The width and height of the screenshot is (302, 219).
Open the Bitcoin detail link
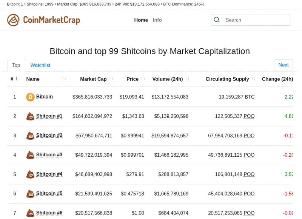(44, 97)
